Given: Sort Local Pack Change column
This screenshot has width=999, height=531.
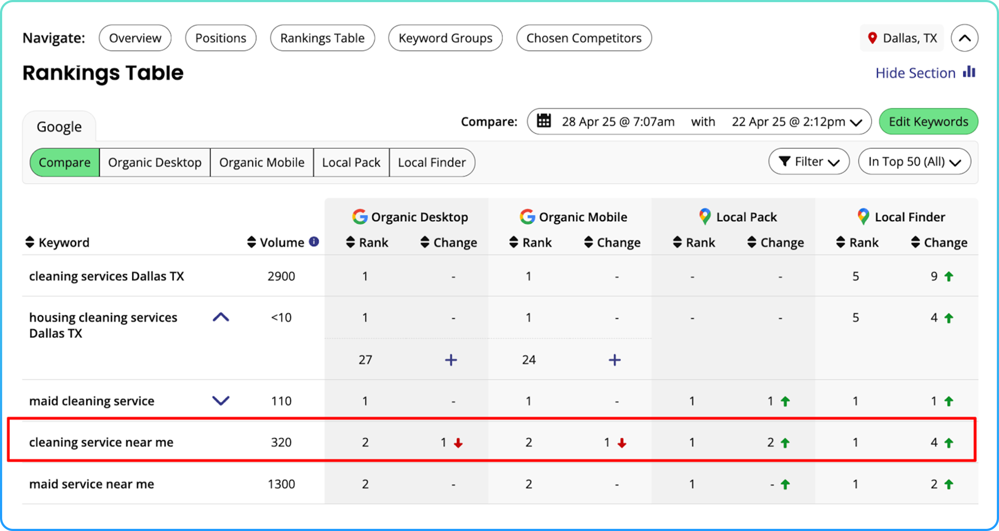Looking at the screenshot, I should click(752, 242).
